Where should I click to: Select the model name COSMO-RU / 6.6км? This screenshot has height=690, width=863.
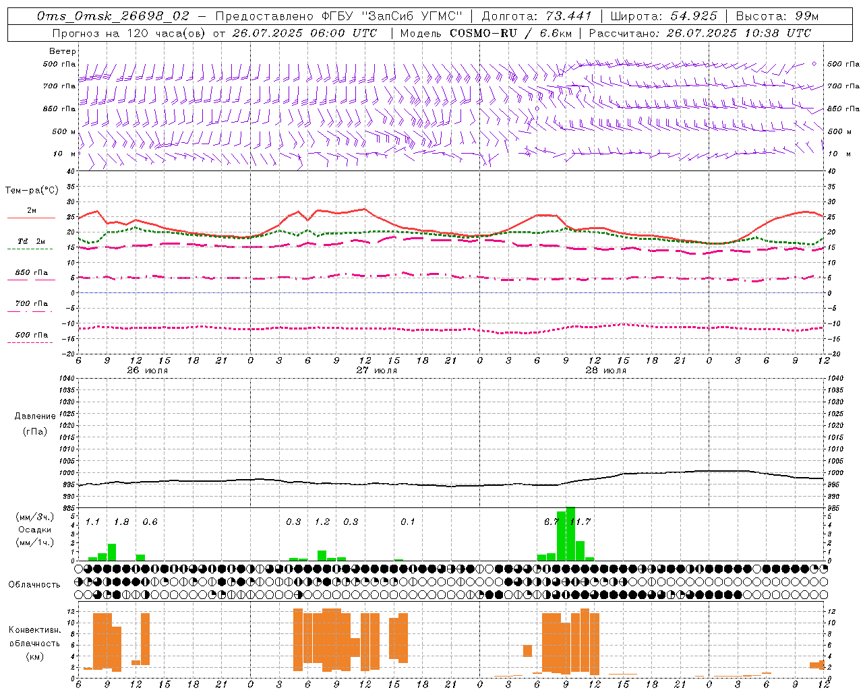point(510,33)
